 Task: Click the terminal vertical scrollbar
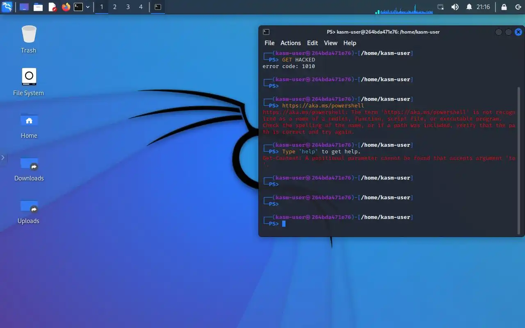tap(519, 160)
